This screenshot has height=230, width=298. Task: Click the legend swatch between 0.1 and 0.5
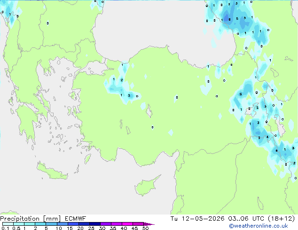(8, 224)
